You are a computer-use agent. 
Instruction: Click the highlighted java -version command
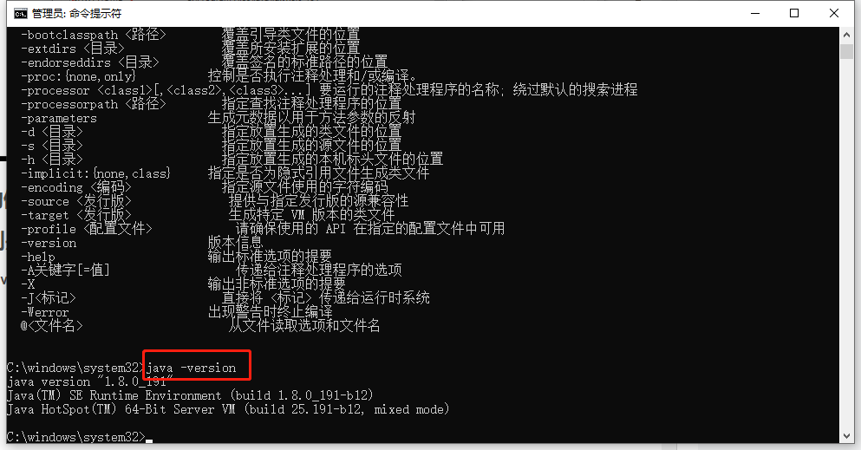[191, 368]
